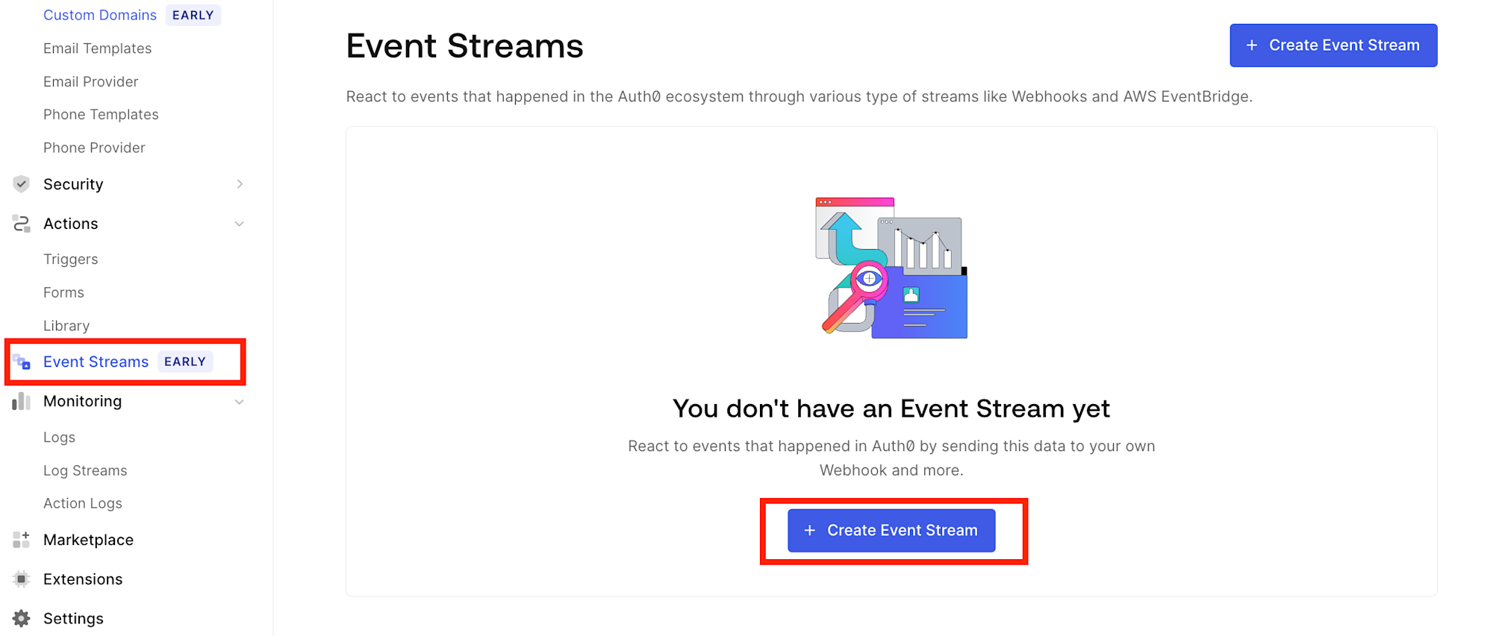Open Email Templates in the sidebar

(x=97, y=48)
